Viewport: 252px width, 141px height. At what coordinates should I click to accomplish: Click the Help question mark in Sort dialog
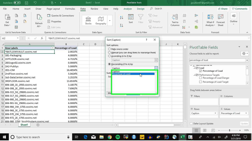point(147,40)
